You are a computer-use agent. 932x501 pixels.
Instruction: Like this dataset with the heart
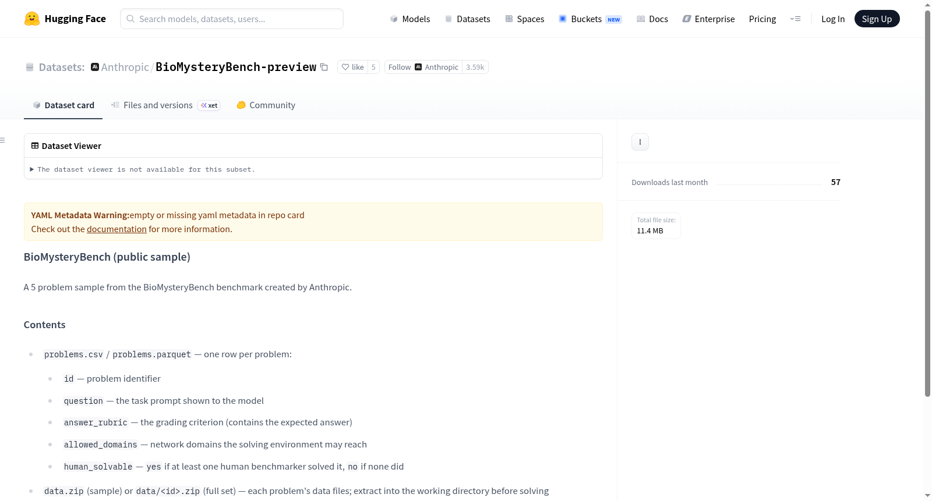[352, 67]
